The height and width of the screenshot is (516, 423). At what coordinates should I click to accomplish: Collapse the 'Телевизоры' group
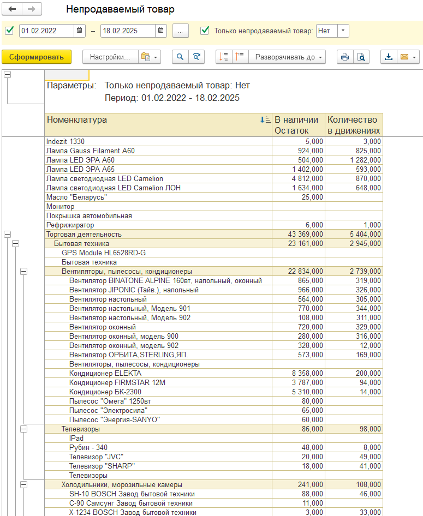tap(24, 429)
